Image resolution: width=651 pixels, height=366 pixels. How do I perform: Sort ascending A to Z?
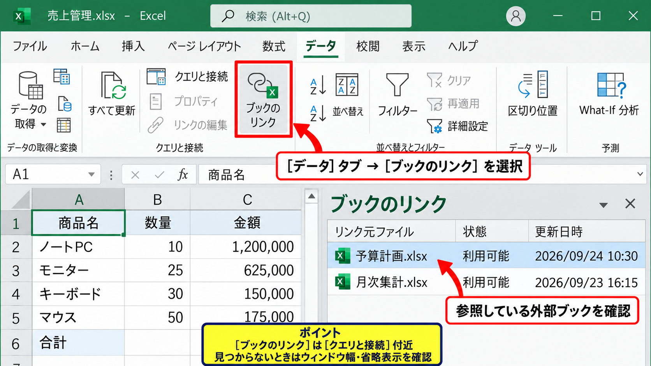pyautogui.click(x=318, y=86)
